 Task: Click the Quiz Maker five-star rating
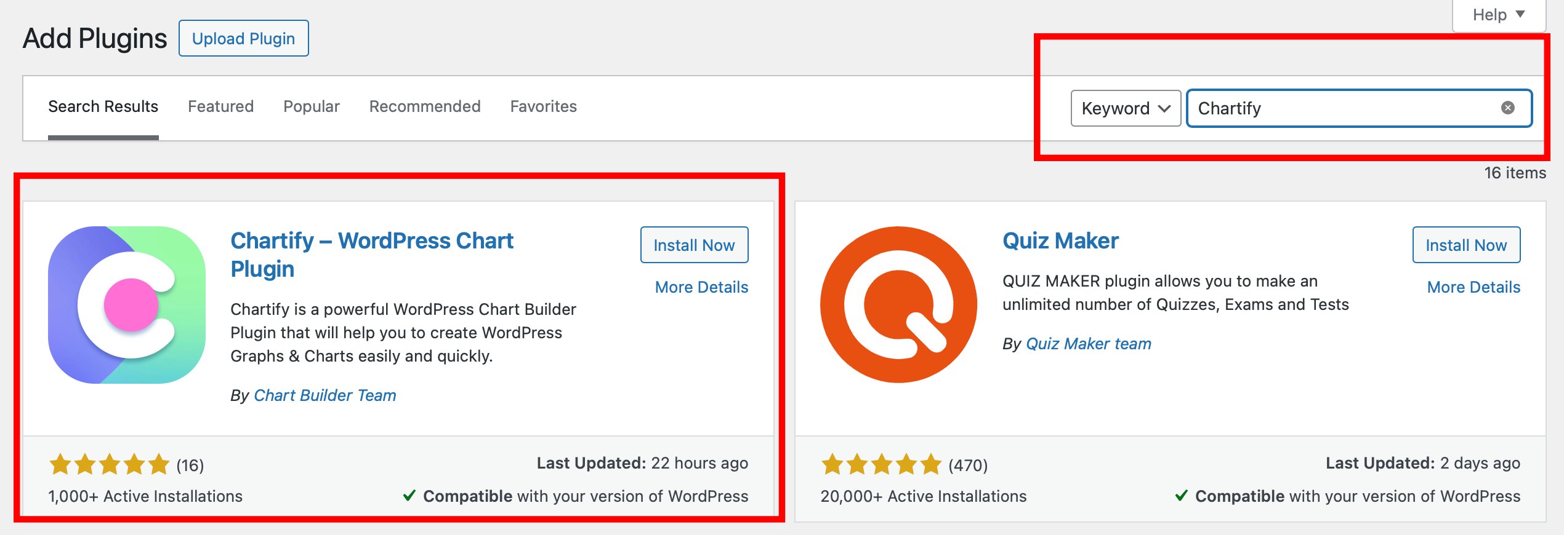[881, 464]
